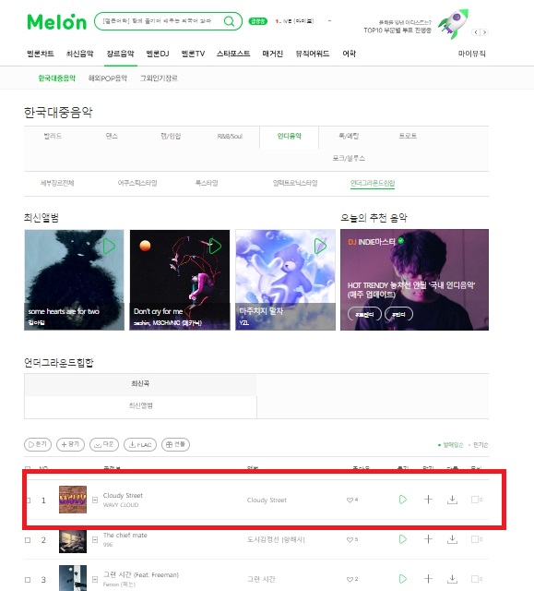Click the FLAC download button
This screenshot has width=534, height=591.
pos(140,445)
